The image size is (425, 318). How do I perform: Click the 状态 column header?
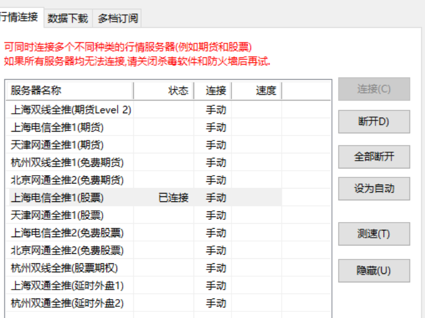164,90
